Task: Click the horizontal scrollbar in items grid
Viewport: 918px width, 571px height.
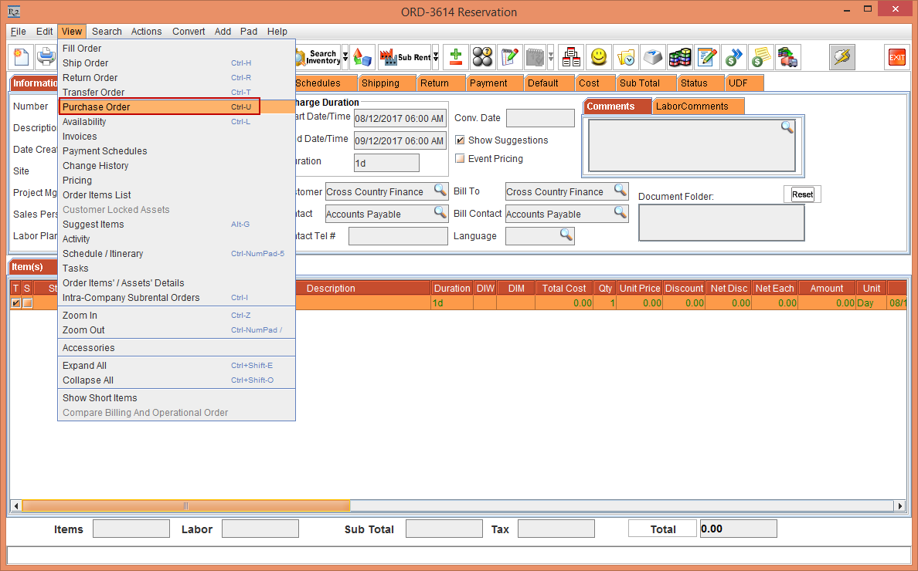Action: tap(185, 506)
